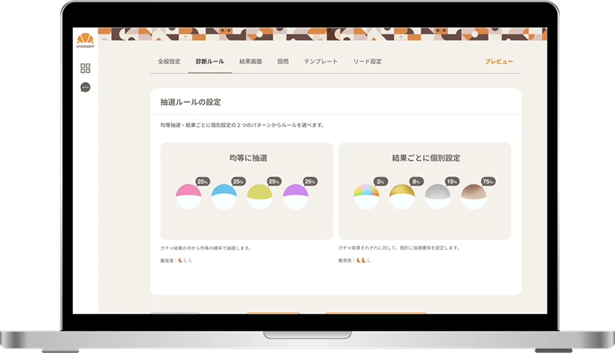
Task: Click the bronze capsule ball
Action: click(474, 196)
